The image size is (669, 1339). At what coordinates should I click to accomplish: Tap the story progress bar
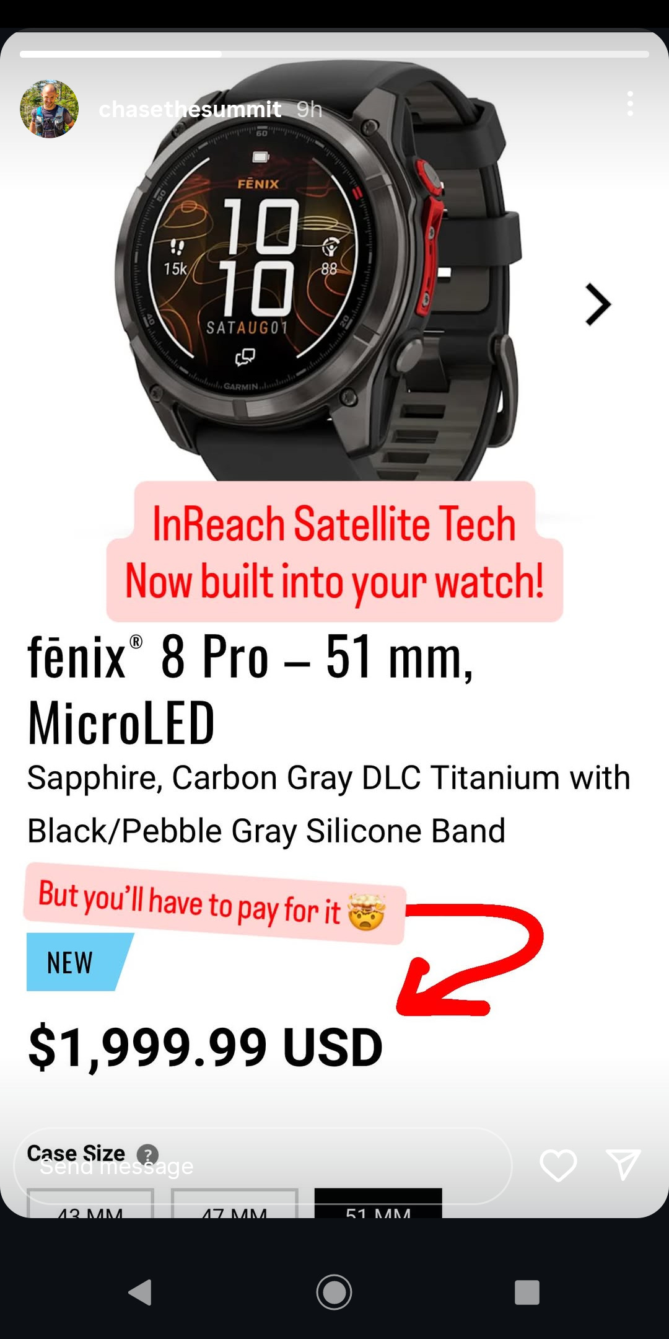click(x=334, y=54)
